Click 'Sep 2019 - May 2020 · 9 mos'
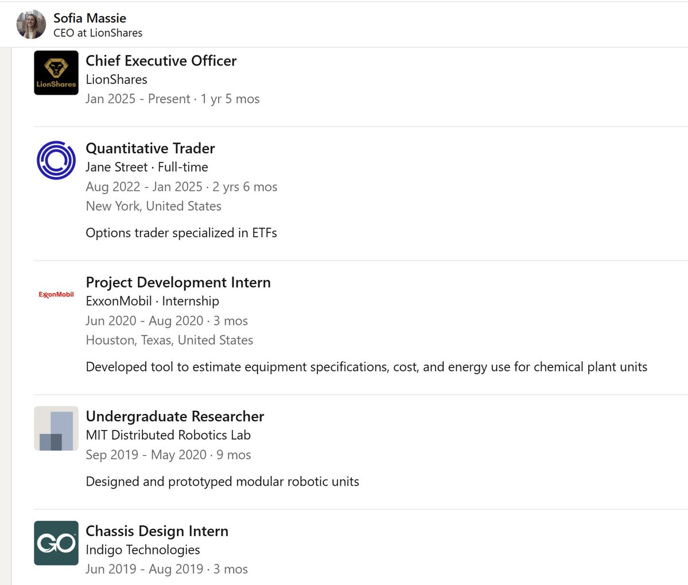Image resolution: width=688 pixels, height=585 pixels. (x=168, y=455)
